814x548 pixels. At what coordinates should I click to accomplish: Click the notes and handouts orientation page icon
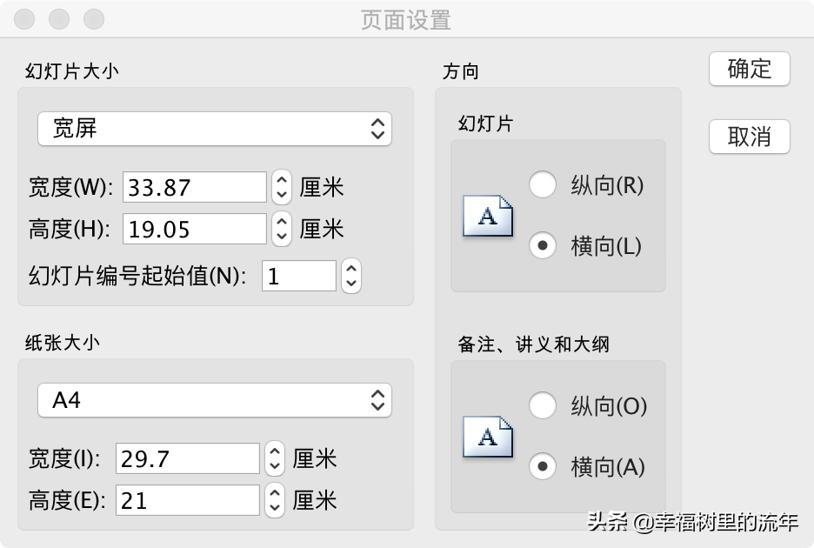tap(488, 437)
